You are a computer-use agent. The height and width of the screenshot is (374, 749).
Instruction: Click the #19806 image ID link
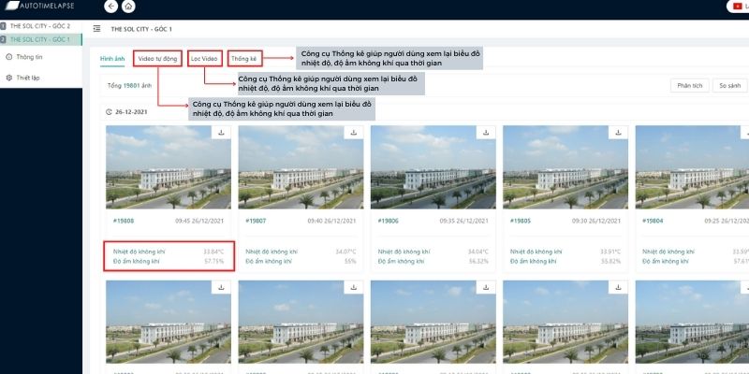click(x=388, y=221)
